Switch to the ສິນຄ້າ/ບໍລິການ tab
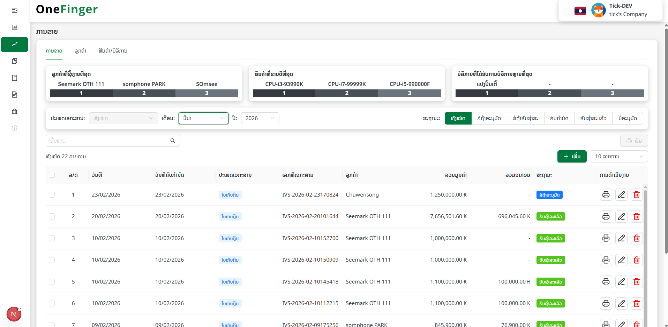668x327 pixels. click(113, 51)
